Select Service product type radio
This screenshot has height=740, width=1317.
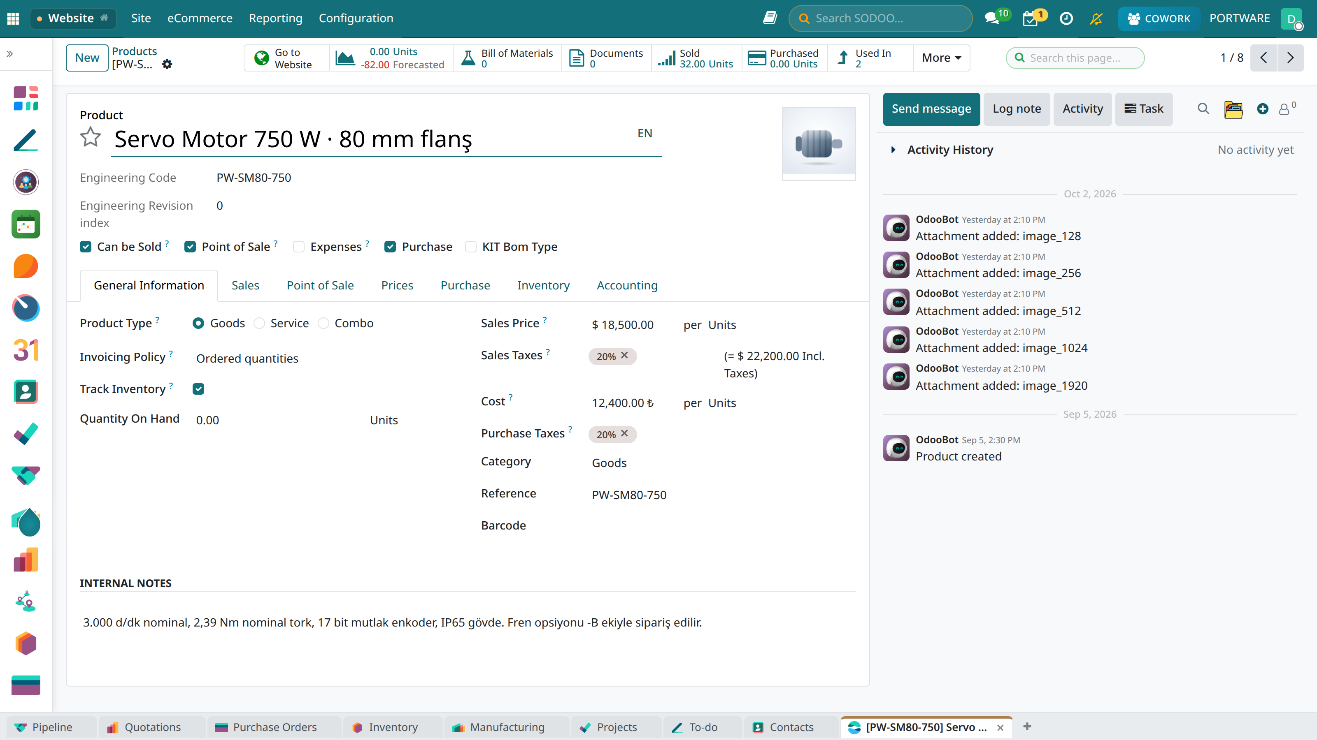coord(259,323)
